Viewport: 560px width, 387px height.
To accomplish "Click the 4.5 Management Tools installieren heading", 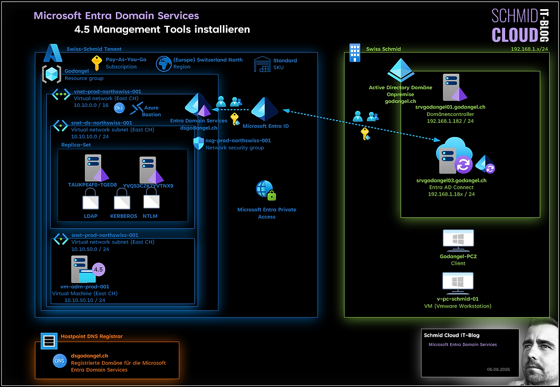I will (x=162, y=29).
